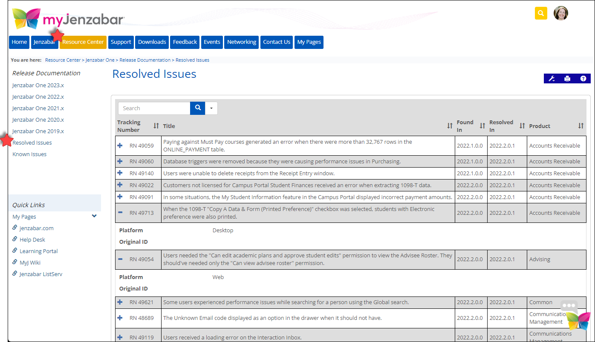Click the printer icon
595x342 pixels.
pyautogui.click(x=567, y=79)
